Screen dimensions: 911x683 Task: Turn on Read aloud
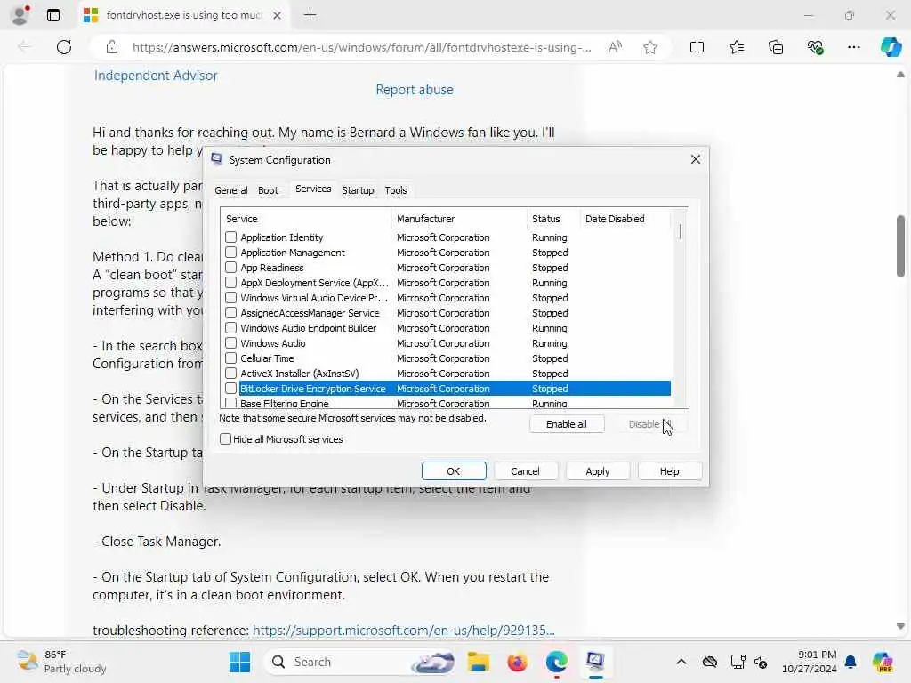coord(614,47)
